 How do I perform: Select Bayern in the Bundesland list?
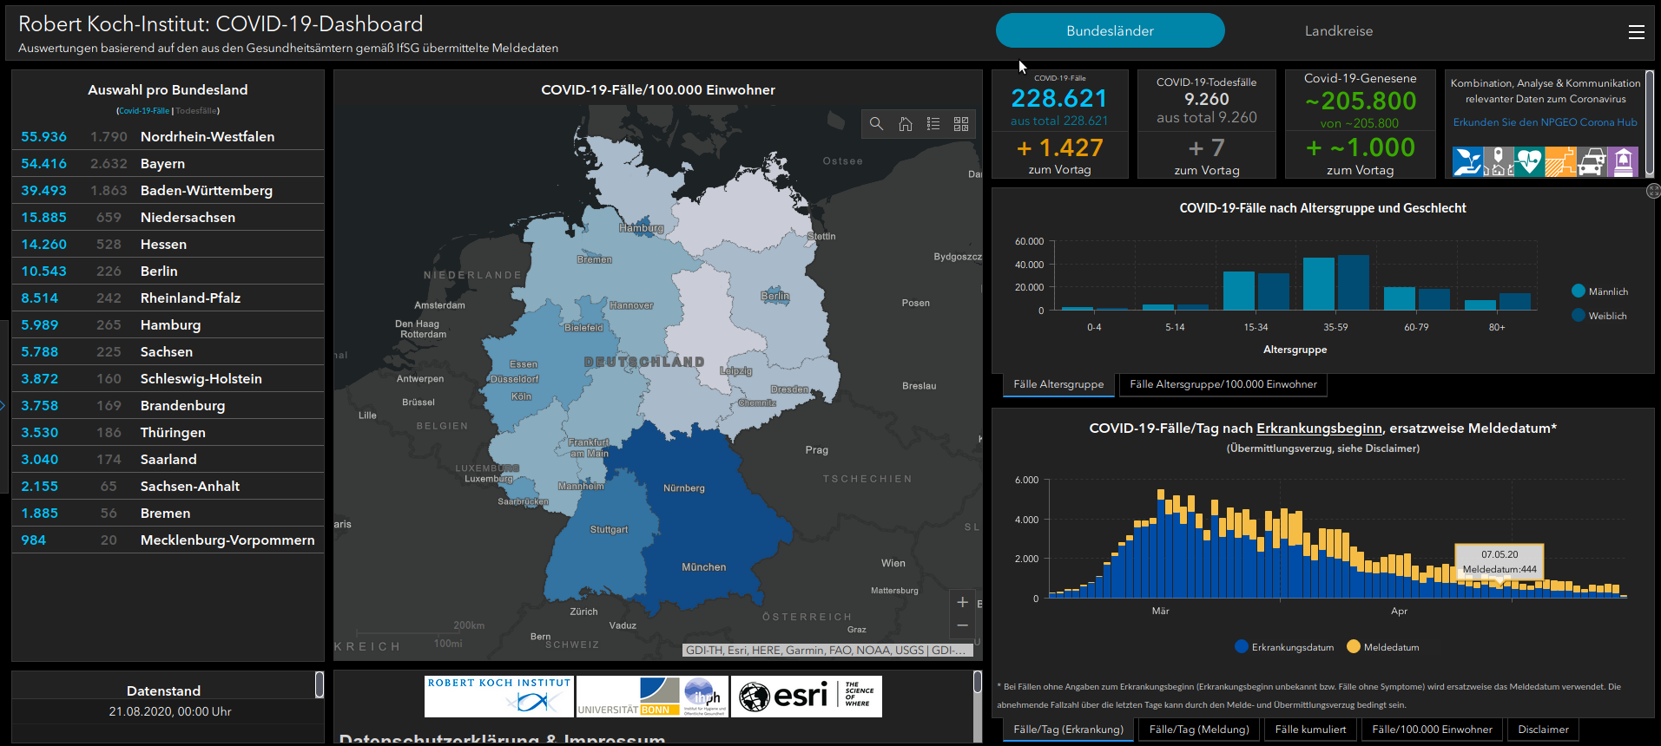(162, 164)
